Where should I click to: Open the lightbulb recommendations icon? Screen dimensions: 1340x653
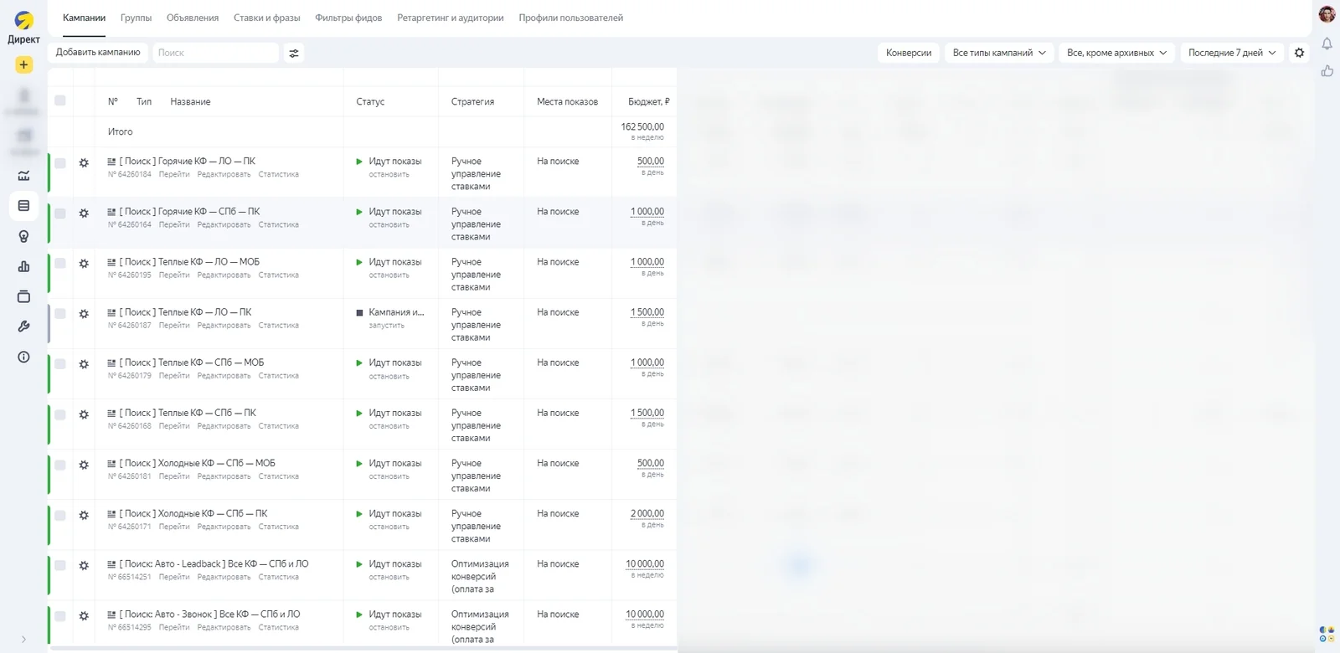tap(23, 236)
